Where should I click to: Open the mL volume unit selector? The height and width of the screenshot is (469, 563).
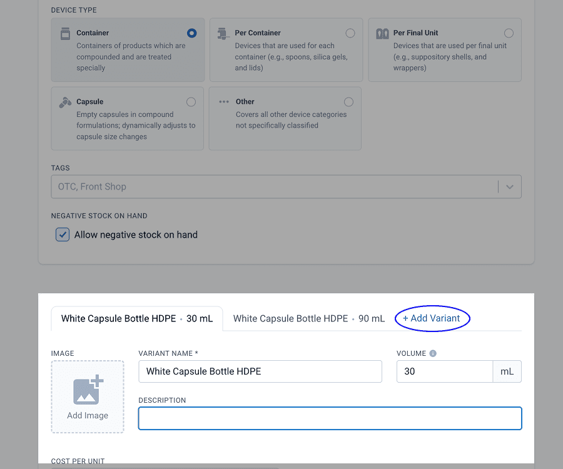[x=507, y=371]
